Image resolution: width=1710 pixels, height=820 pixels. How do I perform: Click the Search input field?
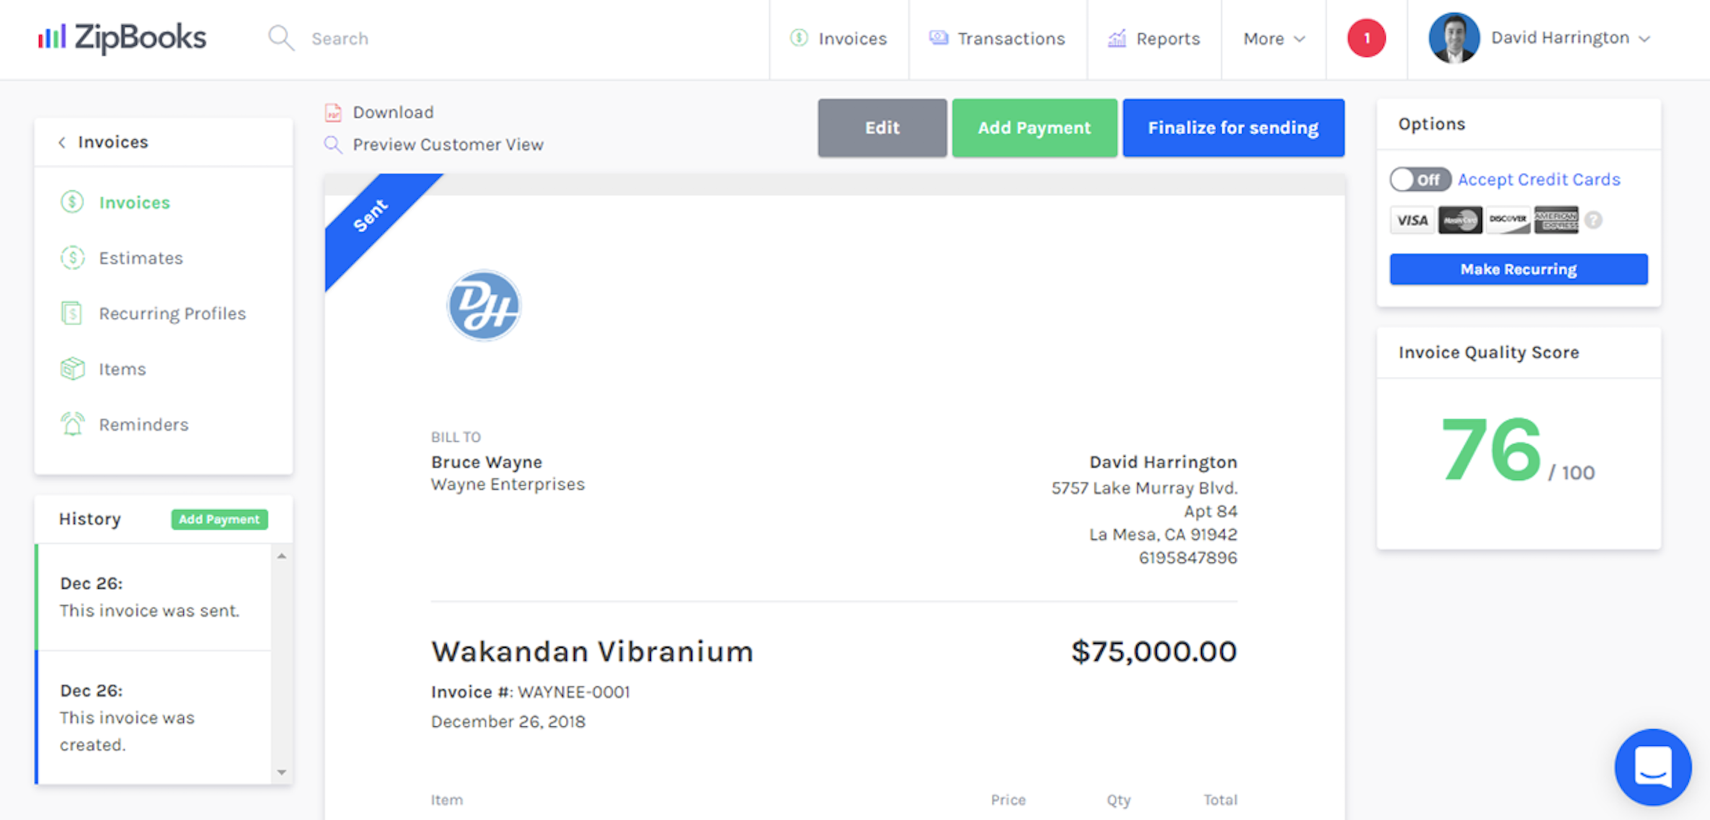point(433,39)
